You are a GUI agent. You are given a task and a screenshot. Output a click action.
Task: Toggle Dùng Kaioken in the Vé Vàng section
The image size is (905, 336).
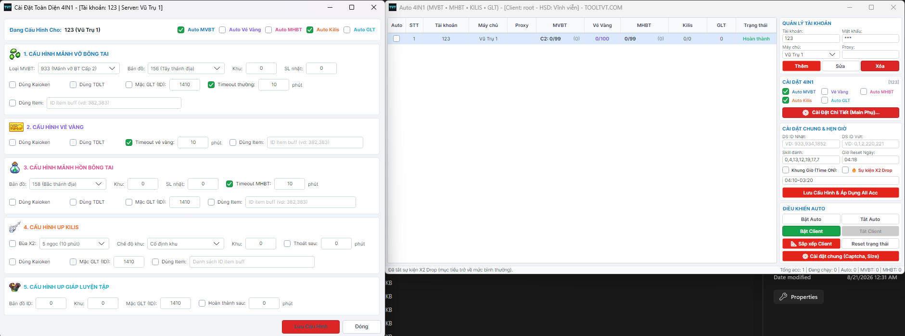click(13, 142)
